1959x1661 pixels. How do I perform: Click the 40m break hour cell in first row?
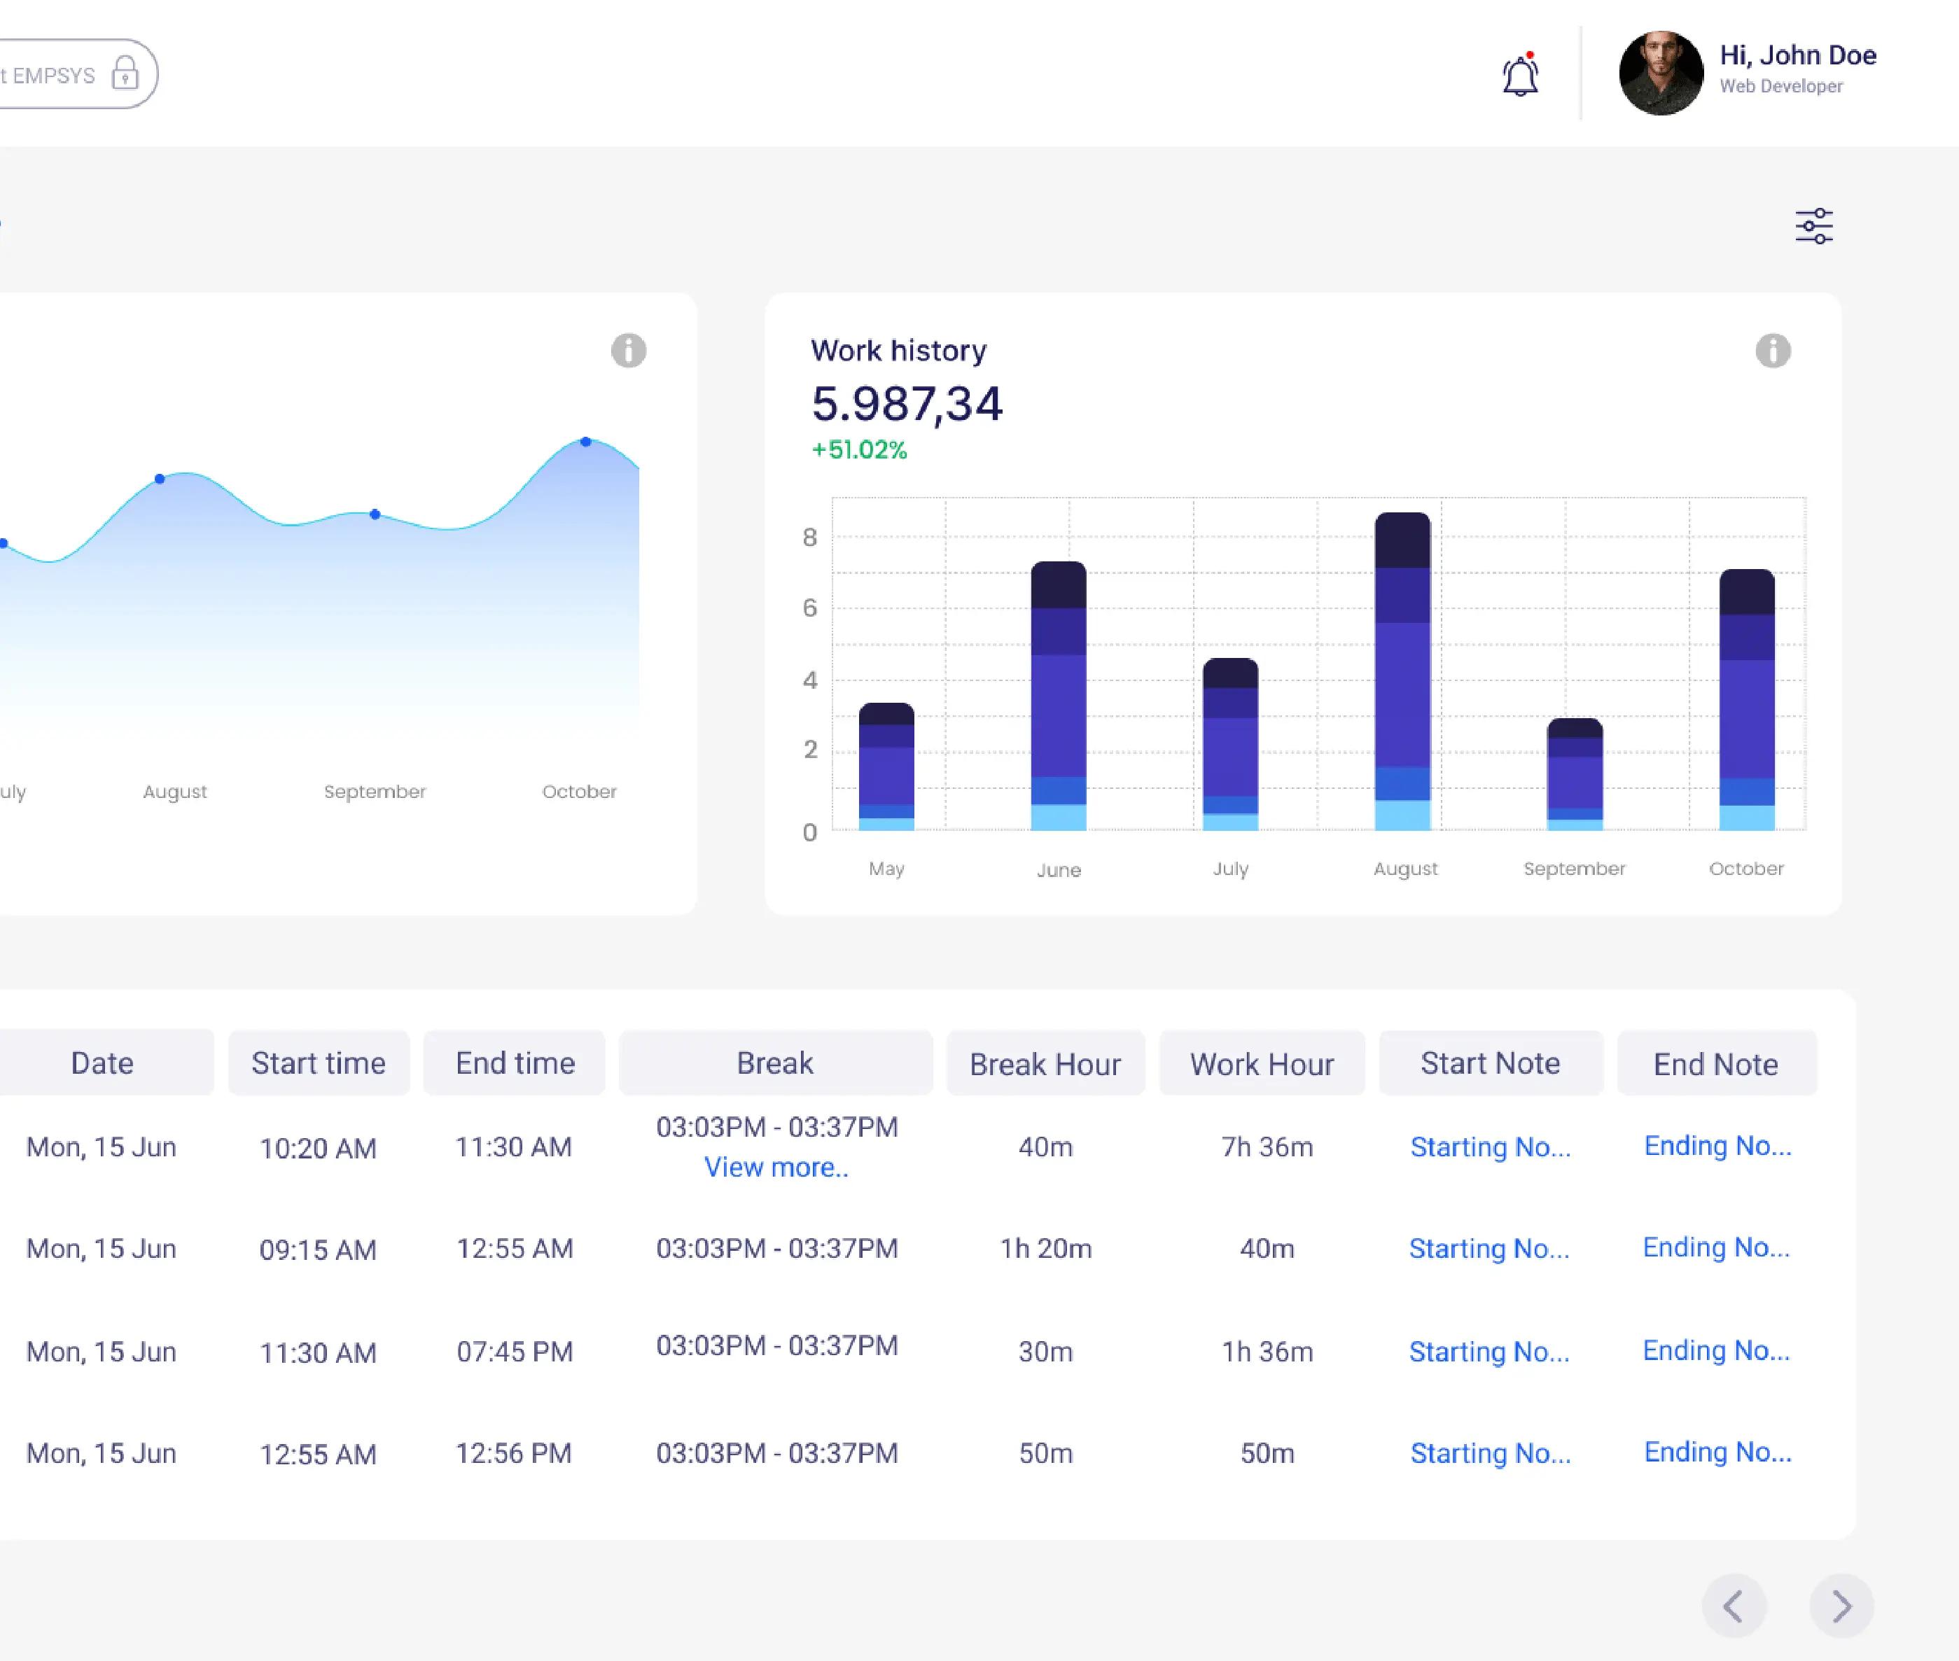(1045, 1147)
